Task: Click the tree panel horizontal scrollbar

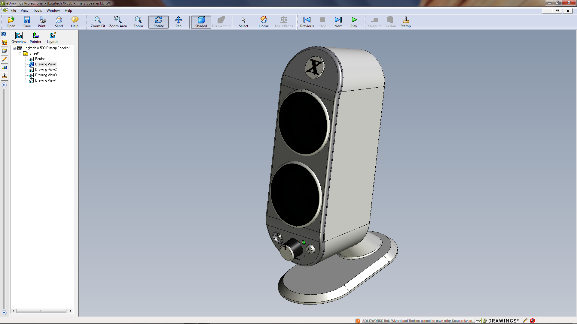Action: tap(41, 311)
